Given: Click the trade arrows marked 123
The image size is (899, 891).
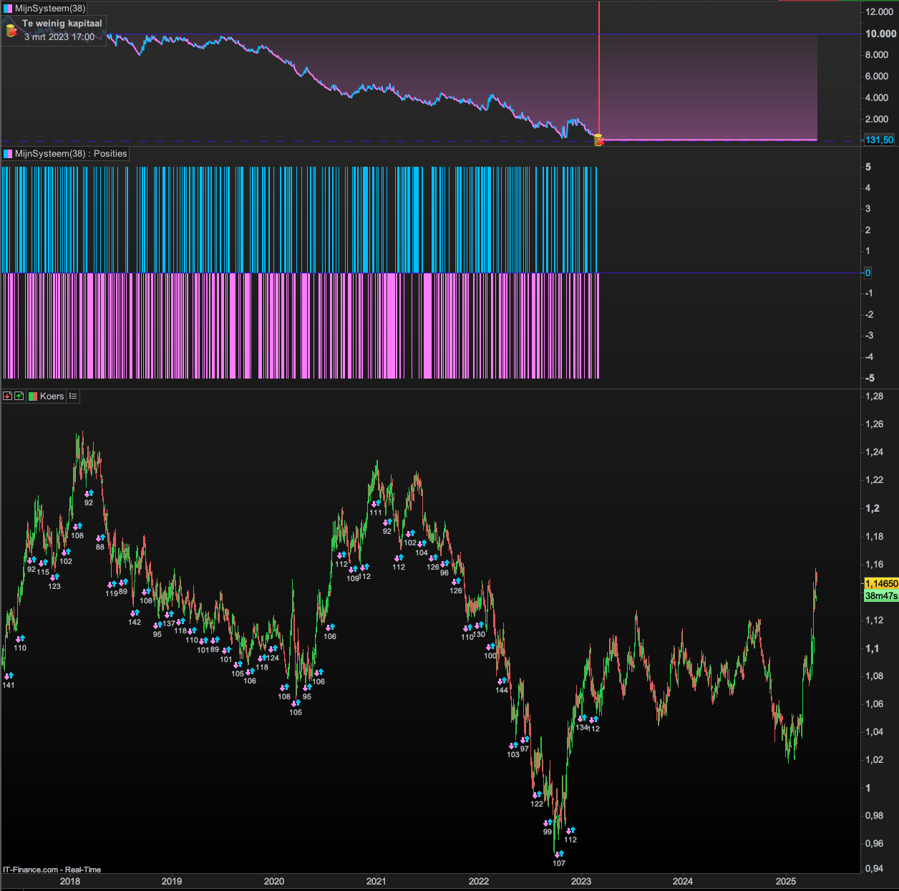Looking at the screenshot, I should tap(54, 577).
